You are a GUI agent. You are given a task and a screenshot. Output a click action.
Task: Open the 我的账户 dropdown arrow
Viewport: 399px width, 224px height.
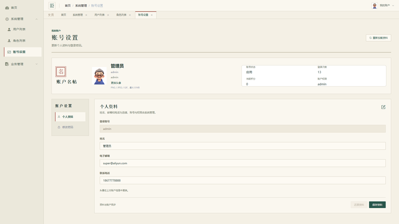click(x=393, y=5)
